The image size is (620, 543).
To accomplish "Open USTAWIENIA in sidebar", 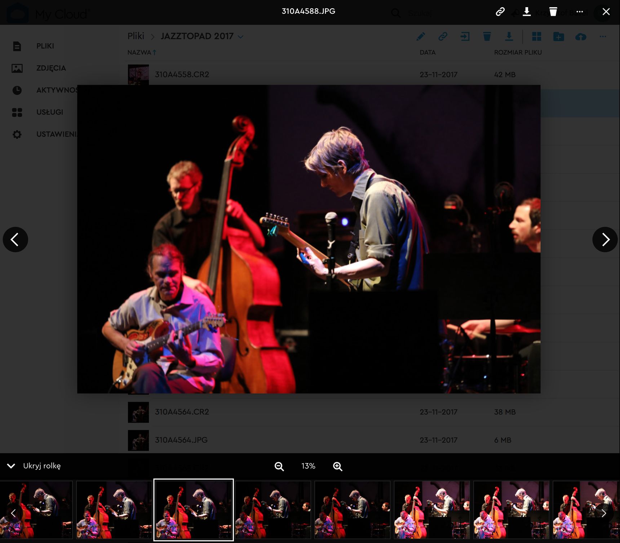I will pyautogui.click(x=57, y=134).
